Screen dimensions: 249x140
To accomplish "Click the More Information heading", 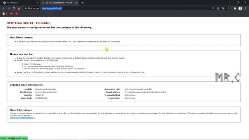I will tap(21, 110).
